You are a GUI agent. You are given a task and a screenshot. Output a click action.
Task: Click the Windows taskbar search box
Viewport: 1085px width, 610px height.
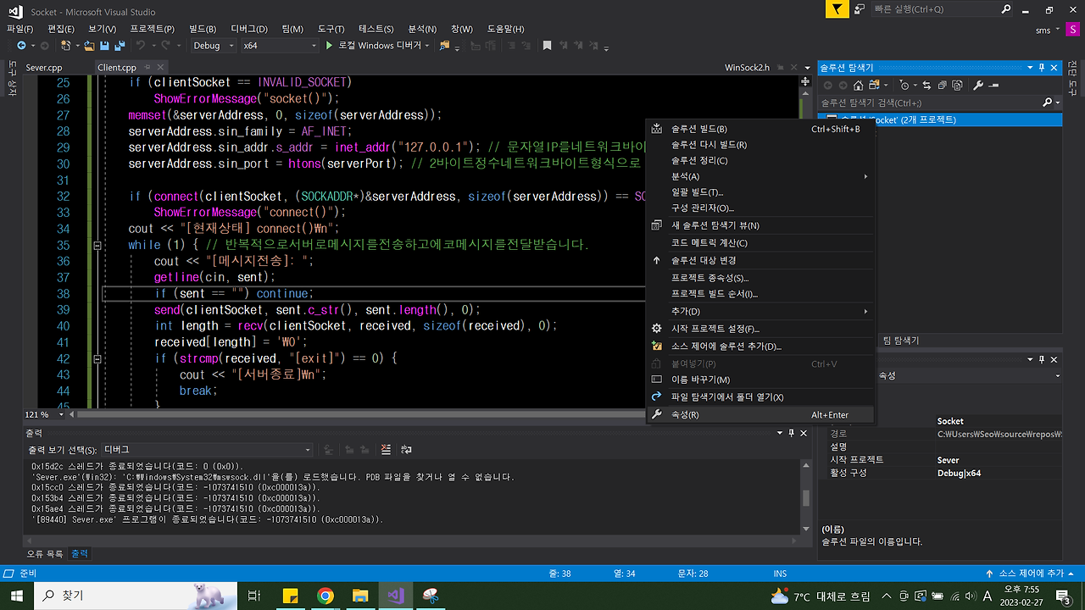(136, 596)
